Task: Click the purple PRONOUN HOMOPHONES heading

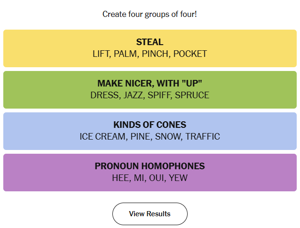Action: pyautogui.click(x=150, y=166)
